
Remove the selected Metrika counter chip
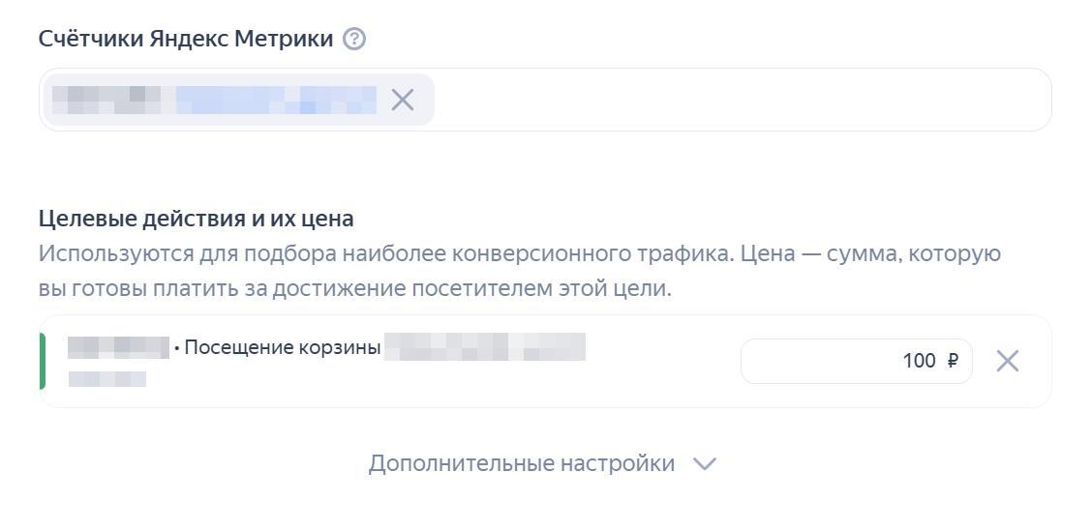pos(403,100)
